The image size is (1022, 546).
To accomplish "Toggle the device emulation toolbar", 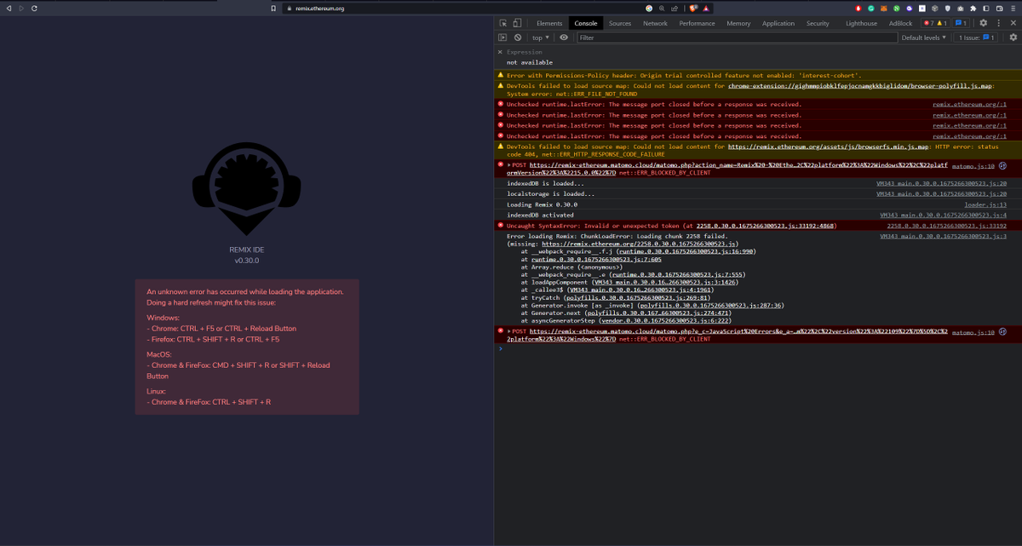I will 517,23.
